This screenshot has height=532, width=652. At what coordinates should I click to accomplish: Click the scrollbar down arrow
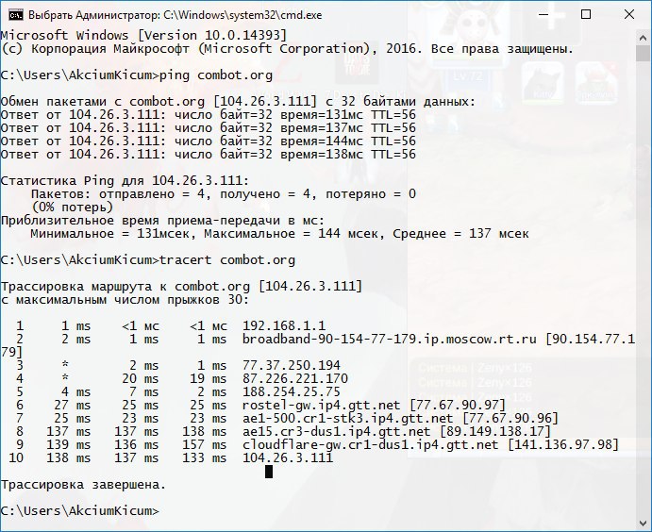pyautogui.click(x=643, y=523)
